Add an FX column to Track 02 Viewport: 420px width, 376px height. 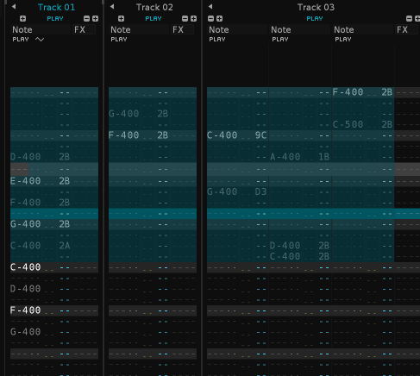point(193,19)
